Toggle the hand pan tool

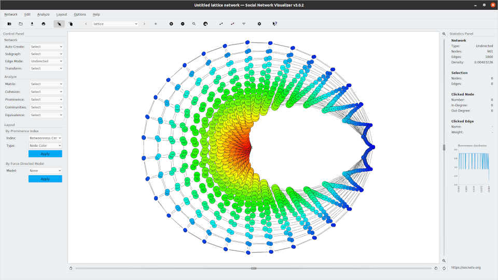coord(71,24)
